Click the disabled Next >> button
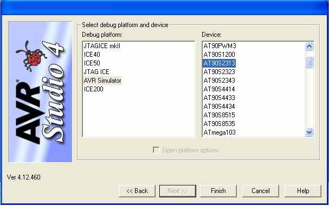Viewport: 329px width, 206px height. coord(178,191)
